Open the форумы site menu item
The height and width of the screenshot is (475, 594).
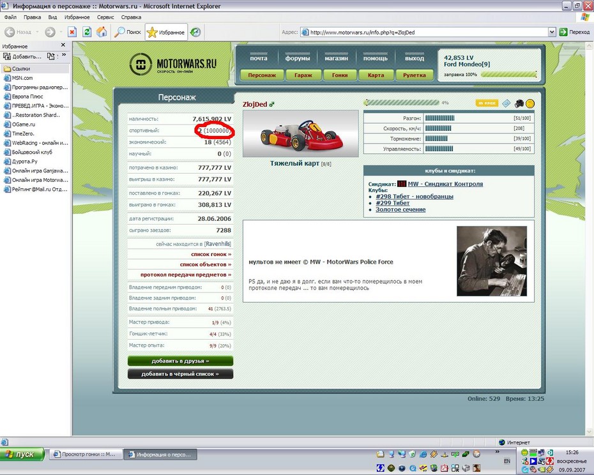tap(298, 58)
